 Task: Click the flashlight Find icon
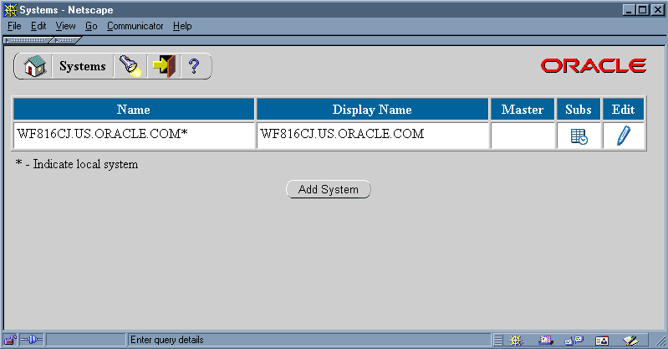point(129,67)
